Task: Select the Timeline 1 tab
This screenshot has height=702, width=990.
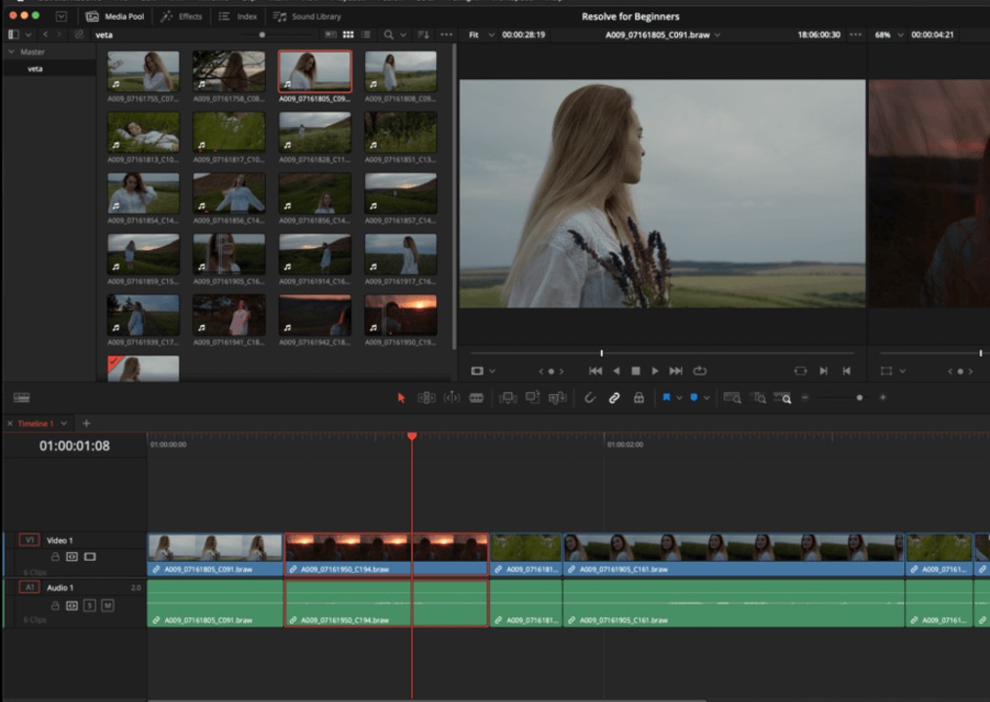Action: [35, 423]
